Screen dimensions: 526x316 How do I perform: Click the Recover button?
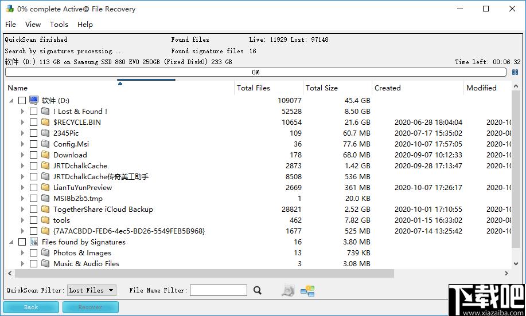point(90,307)
